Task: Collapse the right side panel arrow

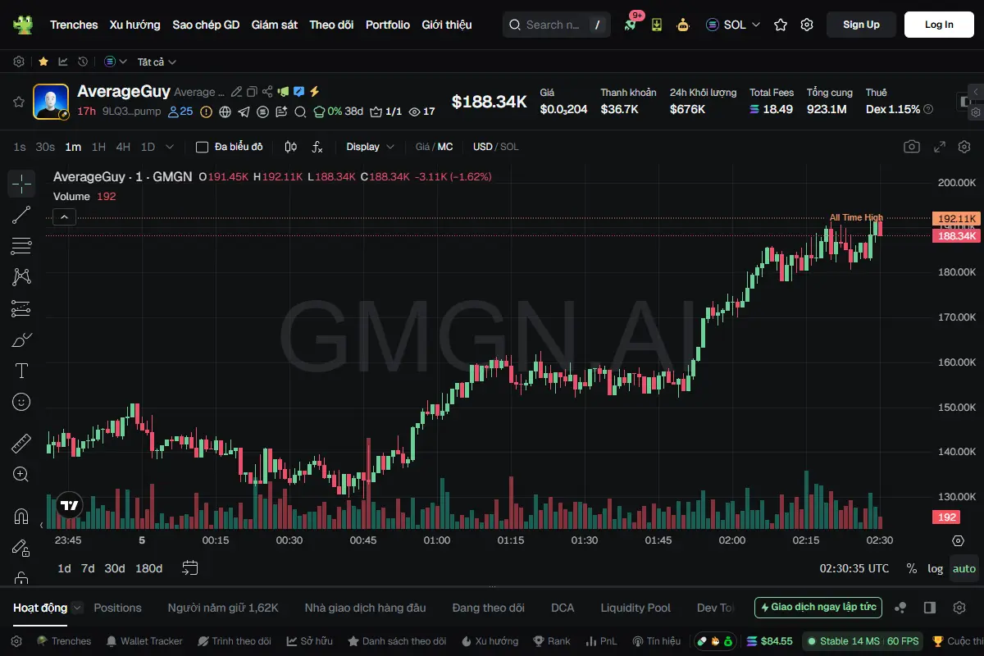Action: (975, 91)
